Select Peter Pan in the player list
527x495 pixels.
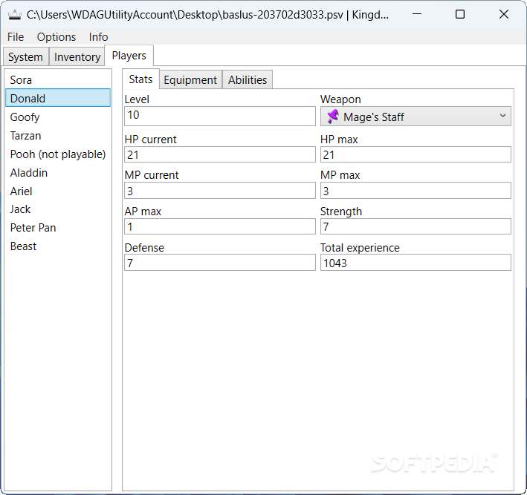click(x=58, y=228)
